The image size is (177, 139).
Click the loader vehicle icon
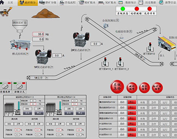6,12
